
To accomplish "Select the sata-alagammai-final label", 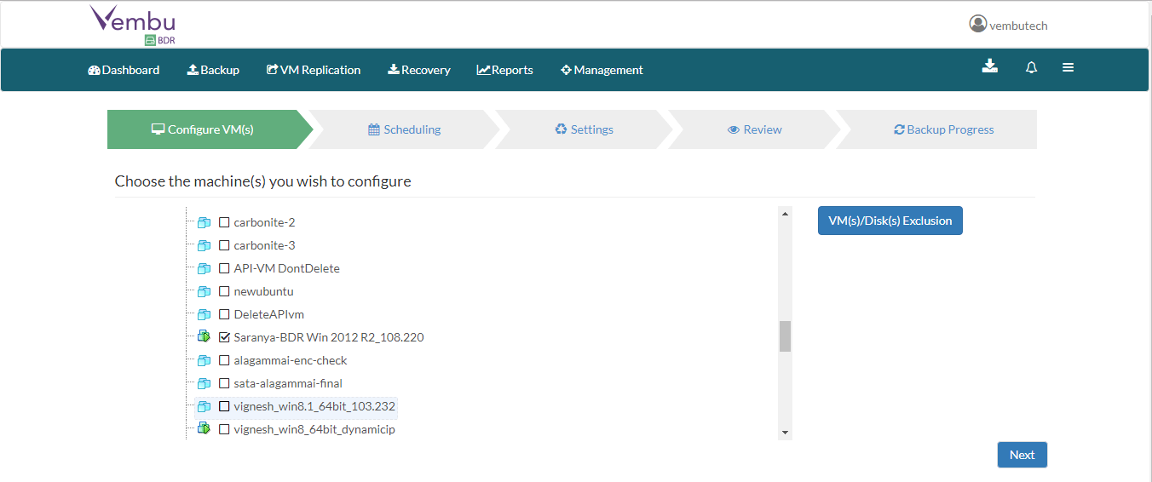I will [x=288, y=383].
